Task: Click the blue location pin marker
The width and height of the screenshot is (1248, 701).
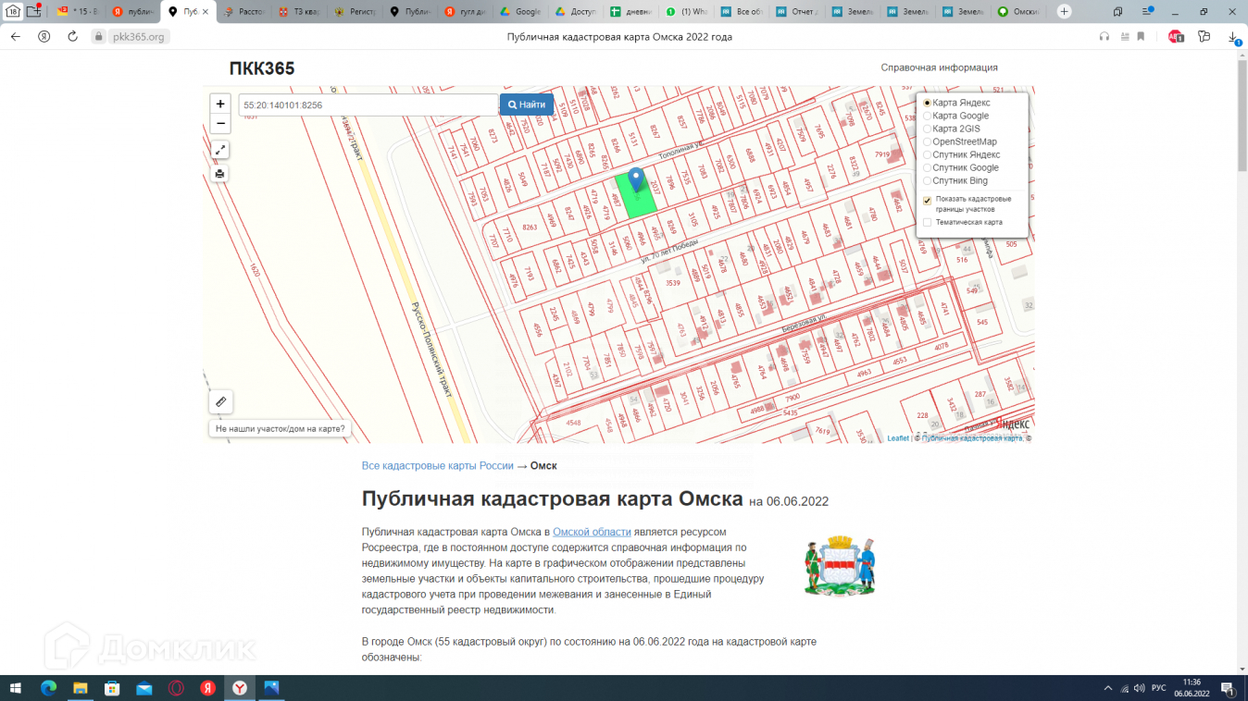Action: (635, 179)
